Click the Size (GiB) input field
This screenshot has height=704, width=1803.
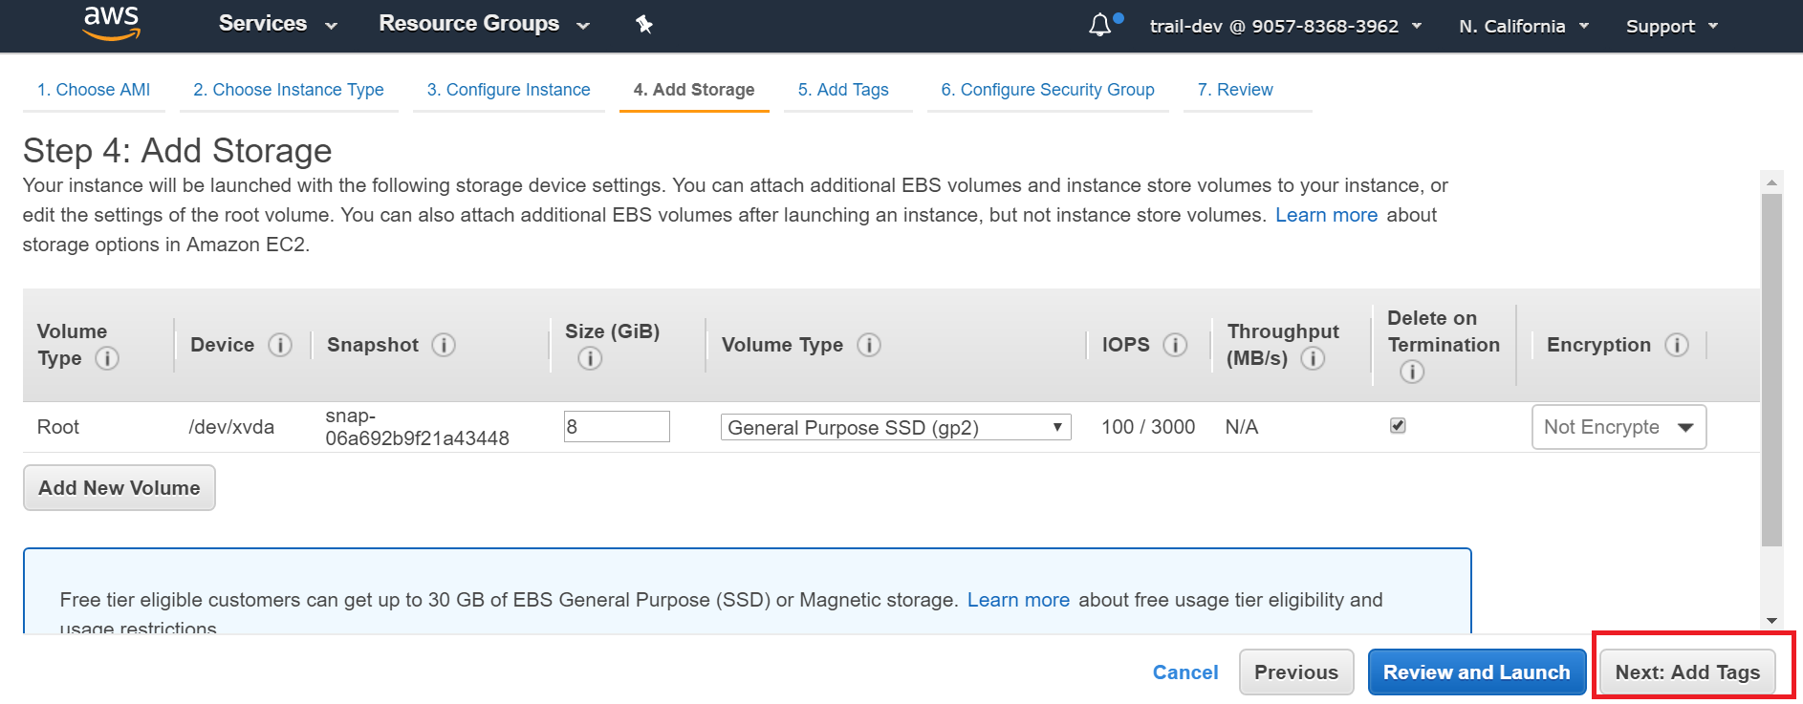(617, 427)
